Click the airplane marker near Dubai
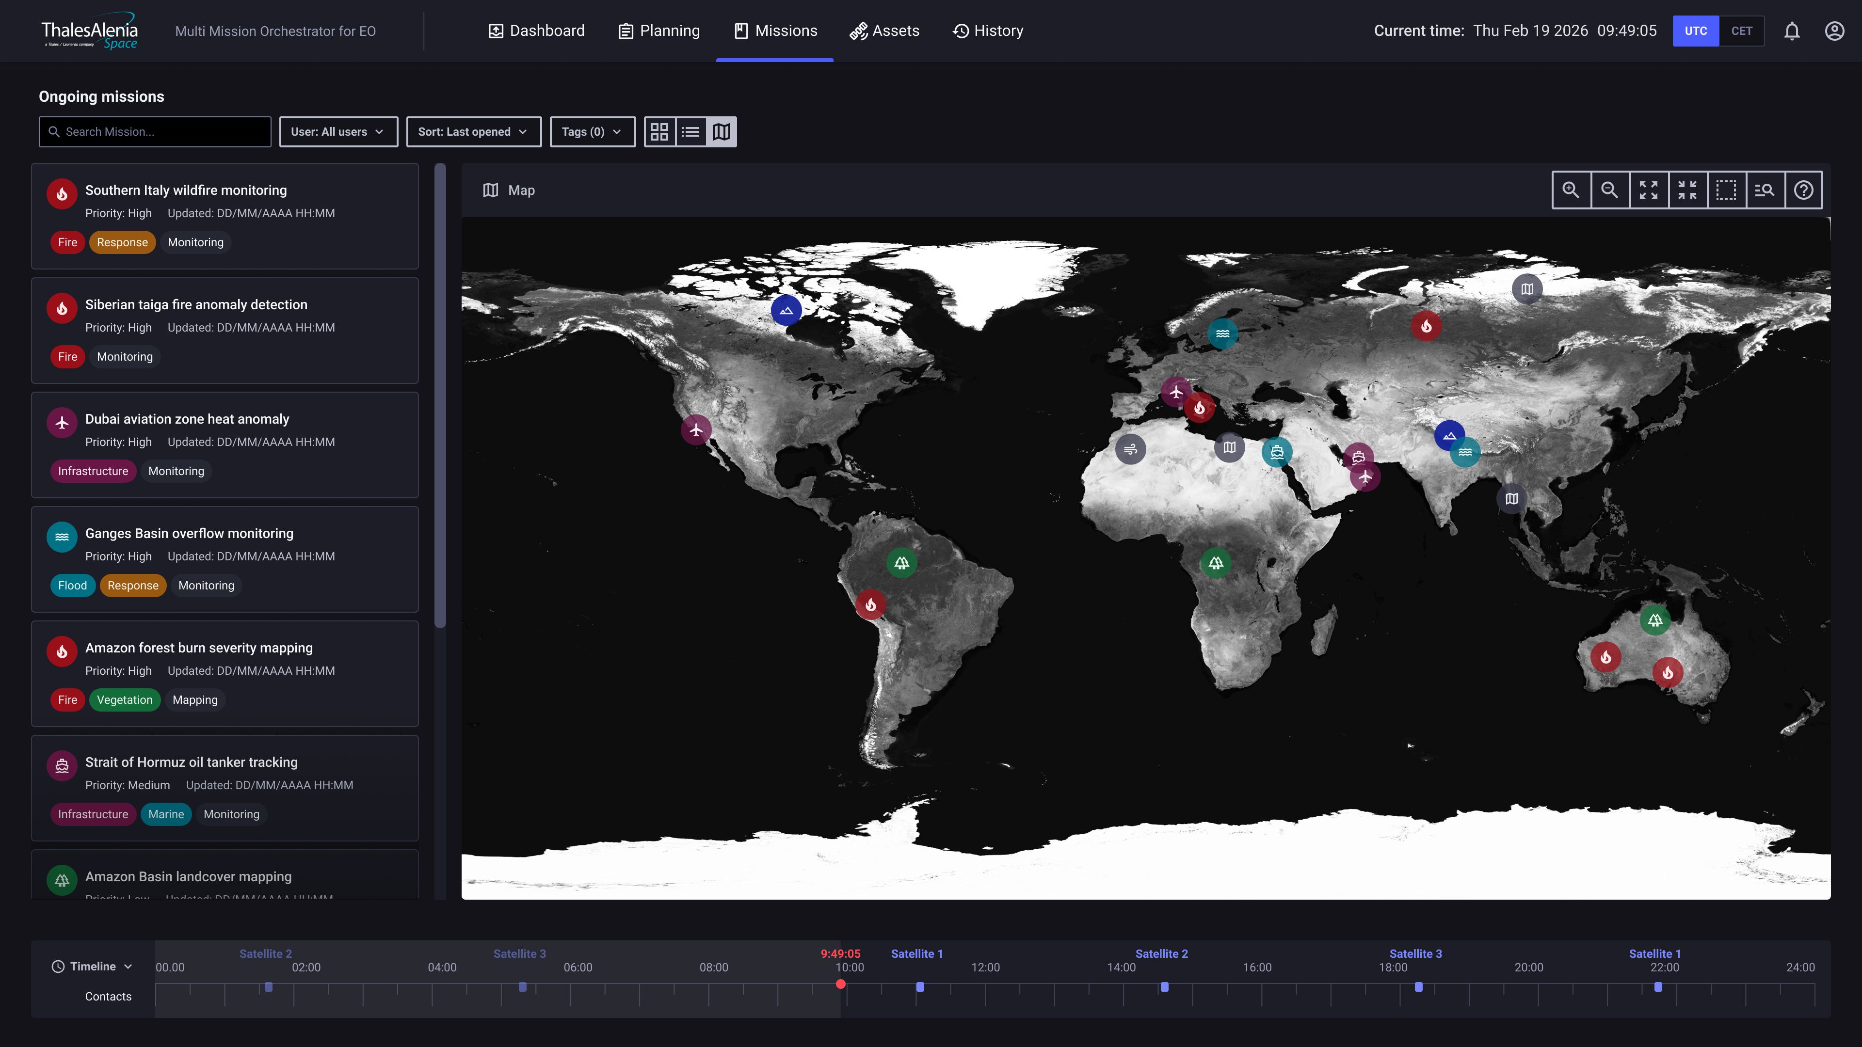Viewport: 1862px width, 1047px height. point(1365,477)
